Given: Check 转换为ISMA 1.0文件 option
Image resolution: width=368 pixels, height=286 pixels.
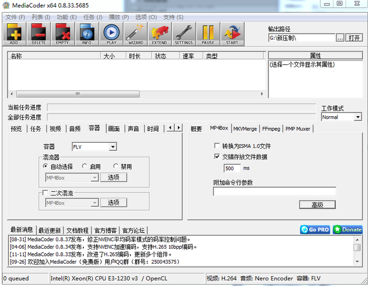Looking at the screenshot, I should click(217, 146).
